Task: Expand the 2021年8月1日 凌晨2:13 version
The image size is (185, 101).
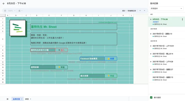Action: pos(151,34)
